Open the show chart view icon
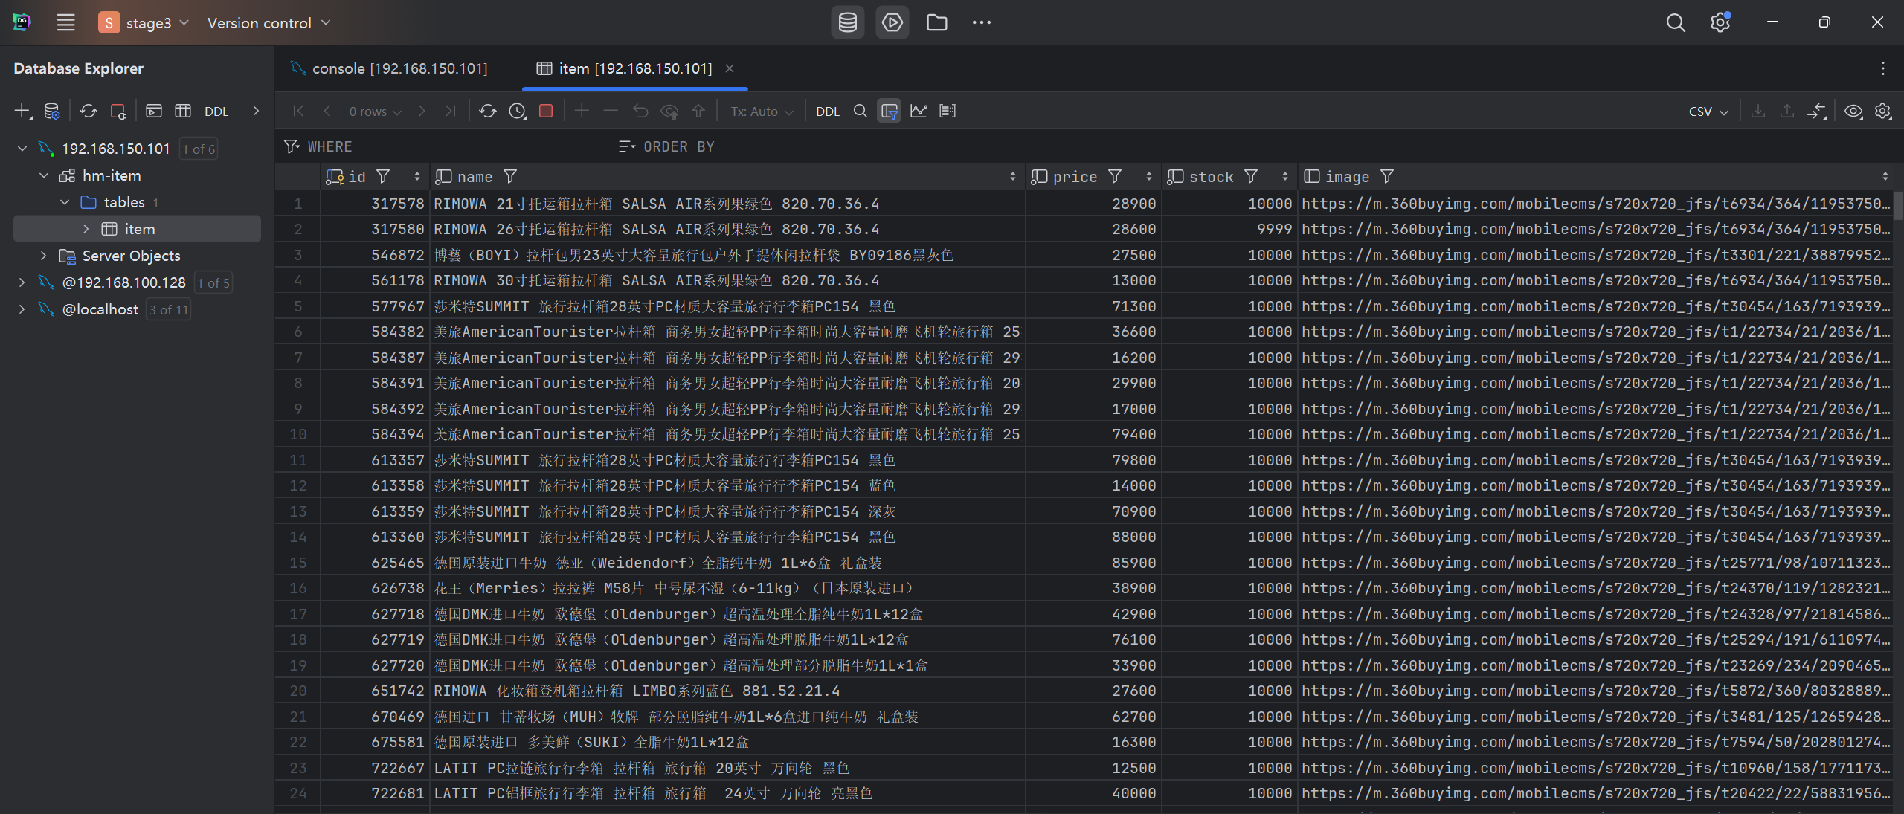This screenshot has width=1904, height=814. point(919,112)
